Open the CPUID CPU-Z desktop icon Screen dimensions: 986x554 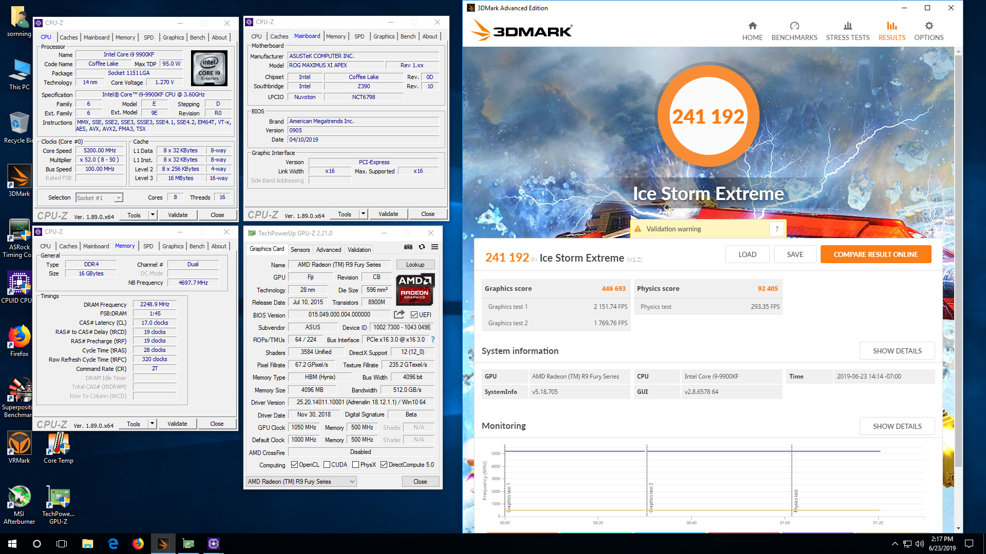tap(19, 287)
